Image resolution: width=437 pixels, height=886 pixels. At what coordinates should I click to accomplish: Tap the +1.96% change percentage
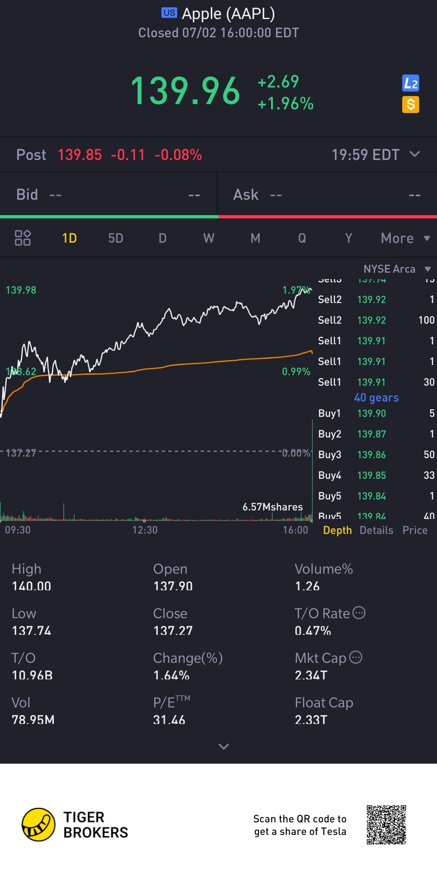tap(286, 104)
